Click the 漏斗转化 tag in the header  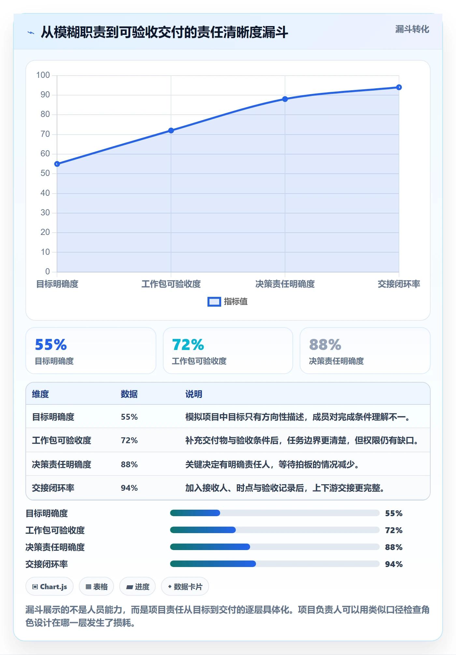point(412,29)
